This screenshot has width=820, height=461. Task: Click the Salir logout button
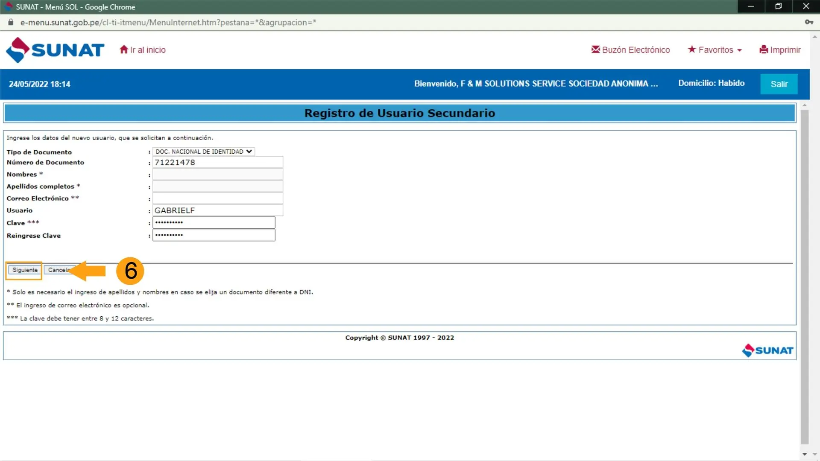(779, 84)
